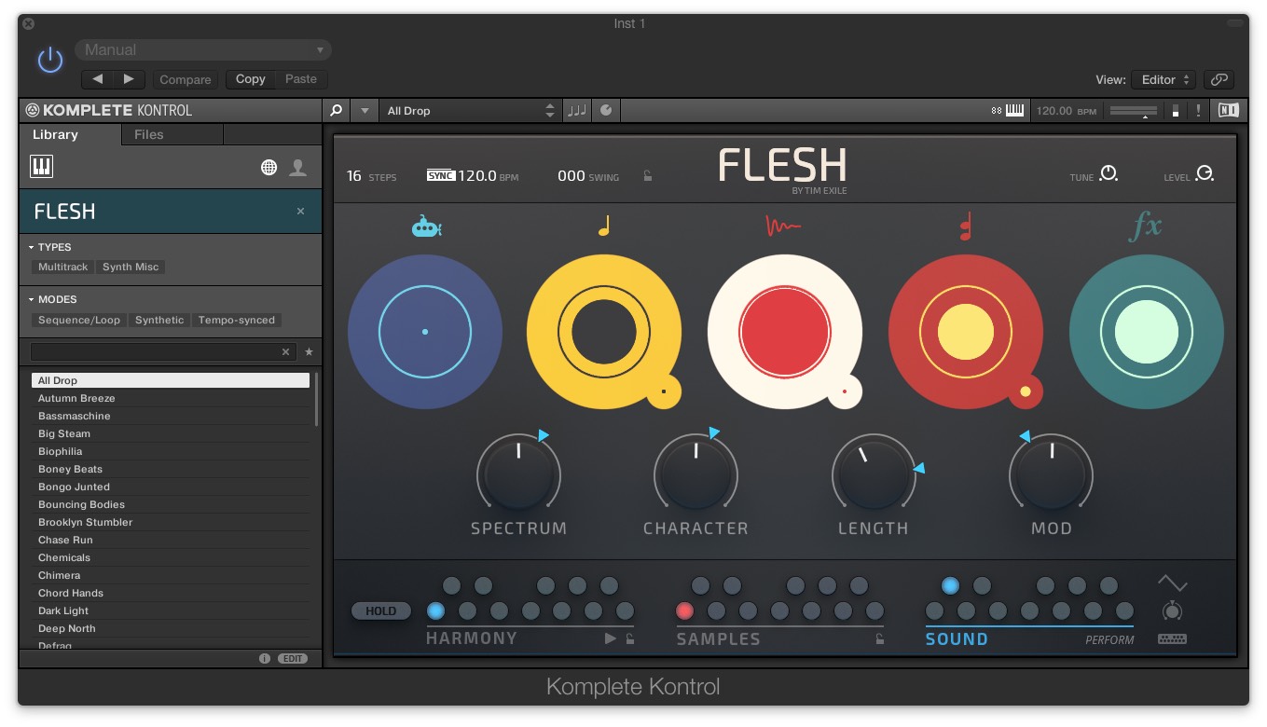Viewport: 1267px width, 727px height.
Task: Enable the HOLD button
Action: (380, 610)
